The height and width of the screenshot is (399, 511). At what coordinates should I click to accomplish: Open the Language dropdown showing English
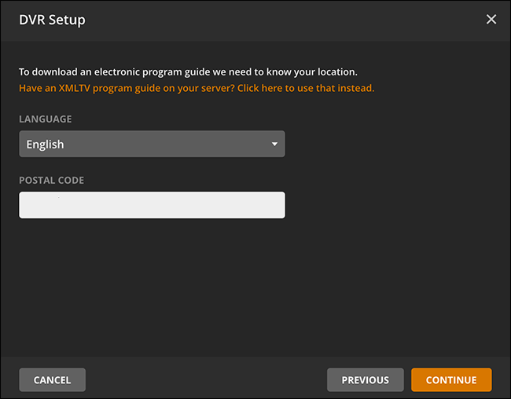[152, 145]
